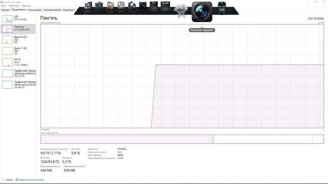Click the 16,60Г memory meter dock widget
Image resolution: width=328 pixels, height=184 pixels.
(165, 6)
